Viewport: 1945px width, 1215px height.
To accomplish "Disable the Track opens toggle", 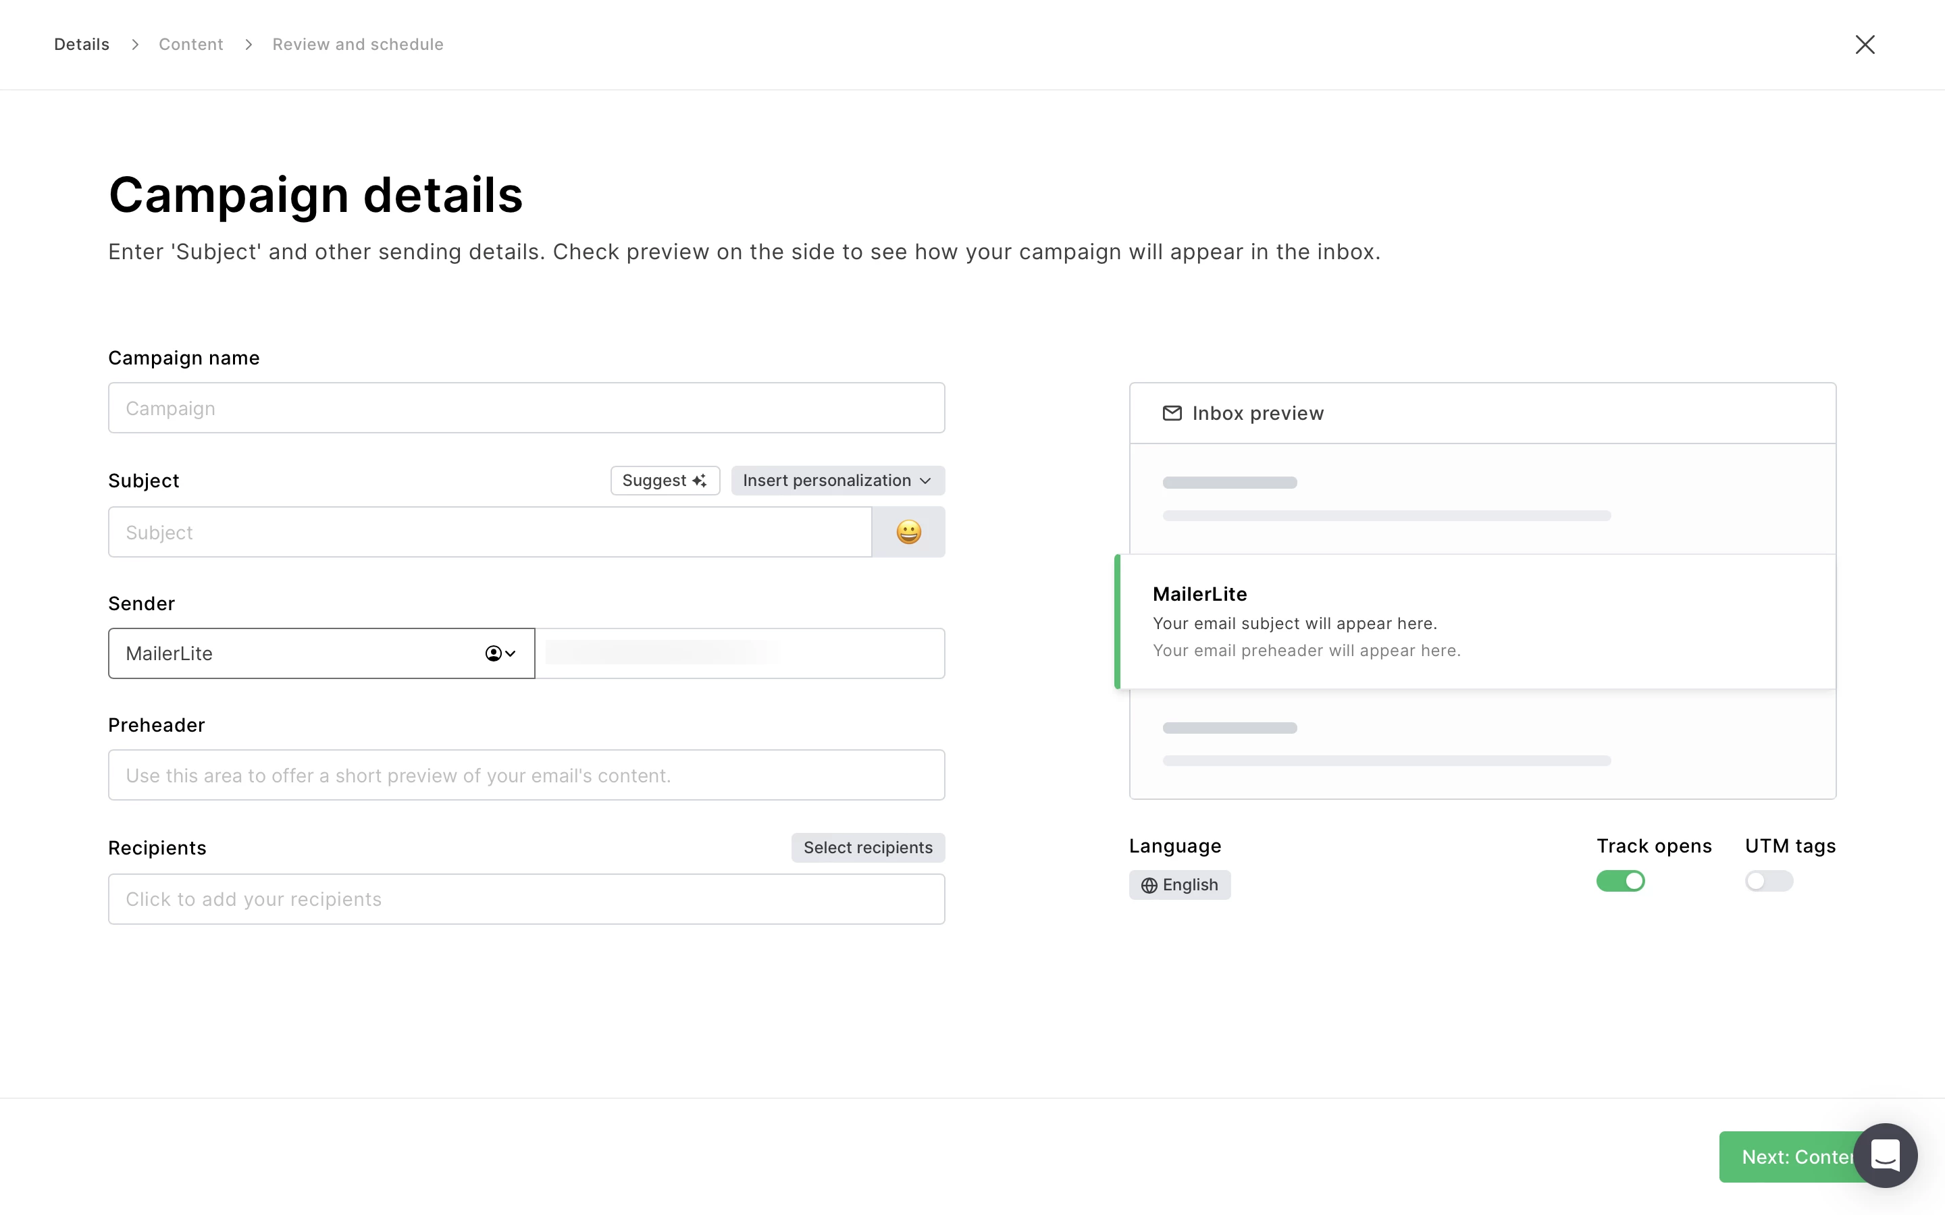I will (1620, 881).
